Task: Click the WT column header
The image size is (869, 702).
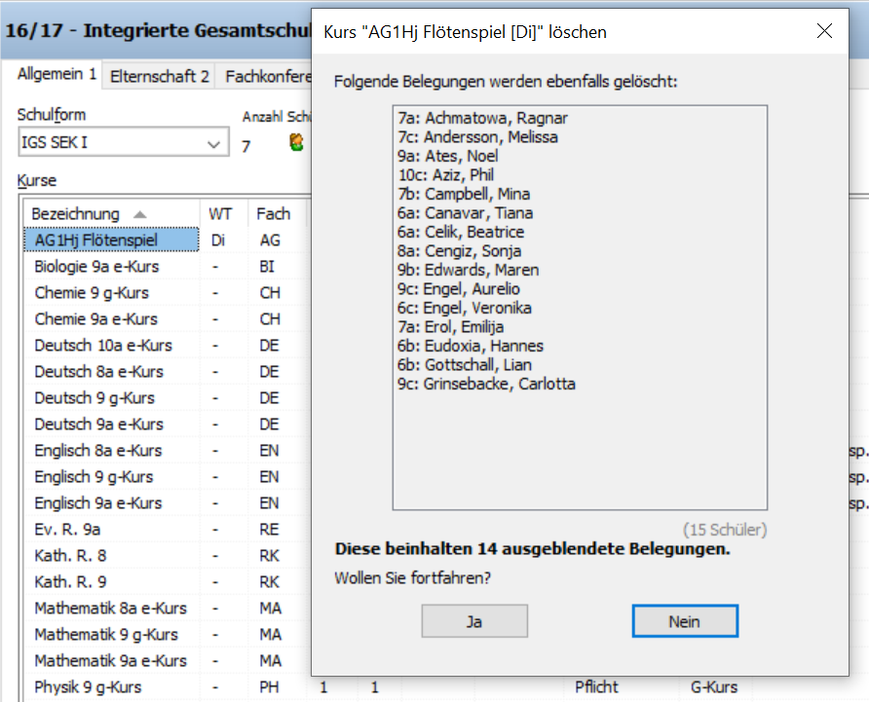Action: 220,213
